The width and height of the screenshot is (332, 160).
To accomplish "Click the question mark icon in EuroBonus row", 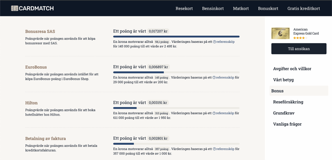I will point(214,78).
